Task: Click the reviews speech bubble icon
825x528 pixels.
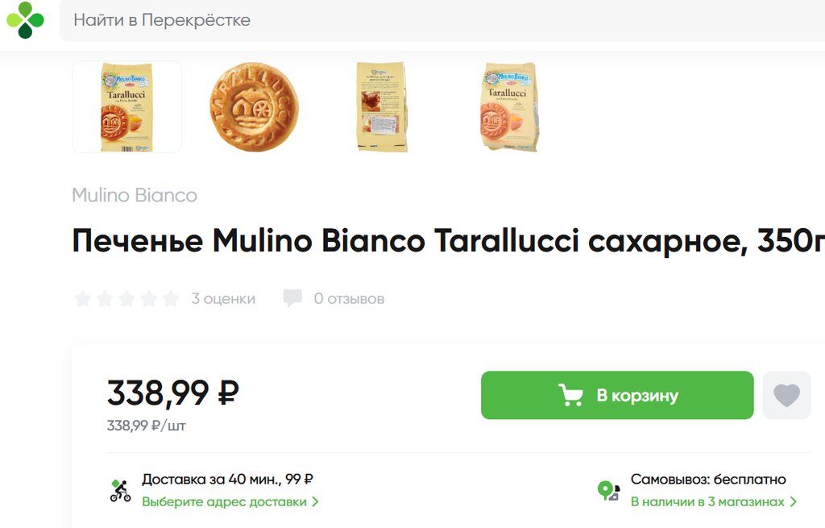Action: click(x=292, y=298)
